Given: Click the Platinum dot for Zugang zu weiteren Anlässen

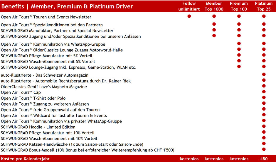Looking at the screenshot, I should coord(264,103).
